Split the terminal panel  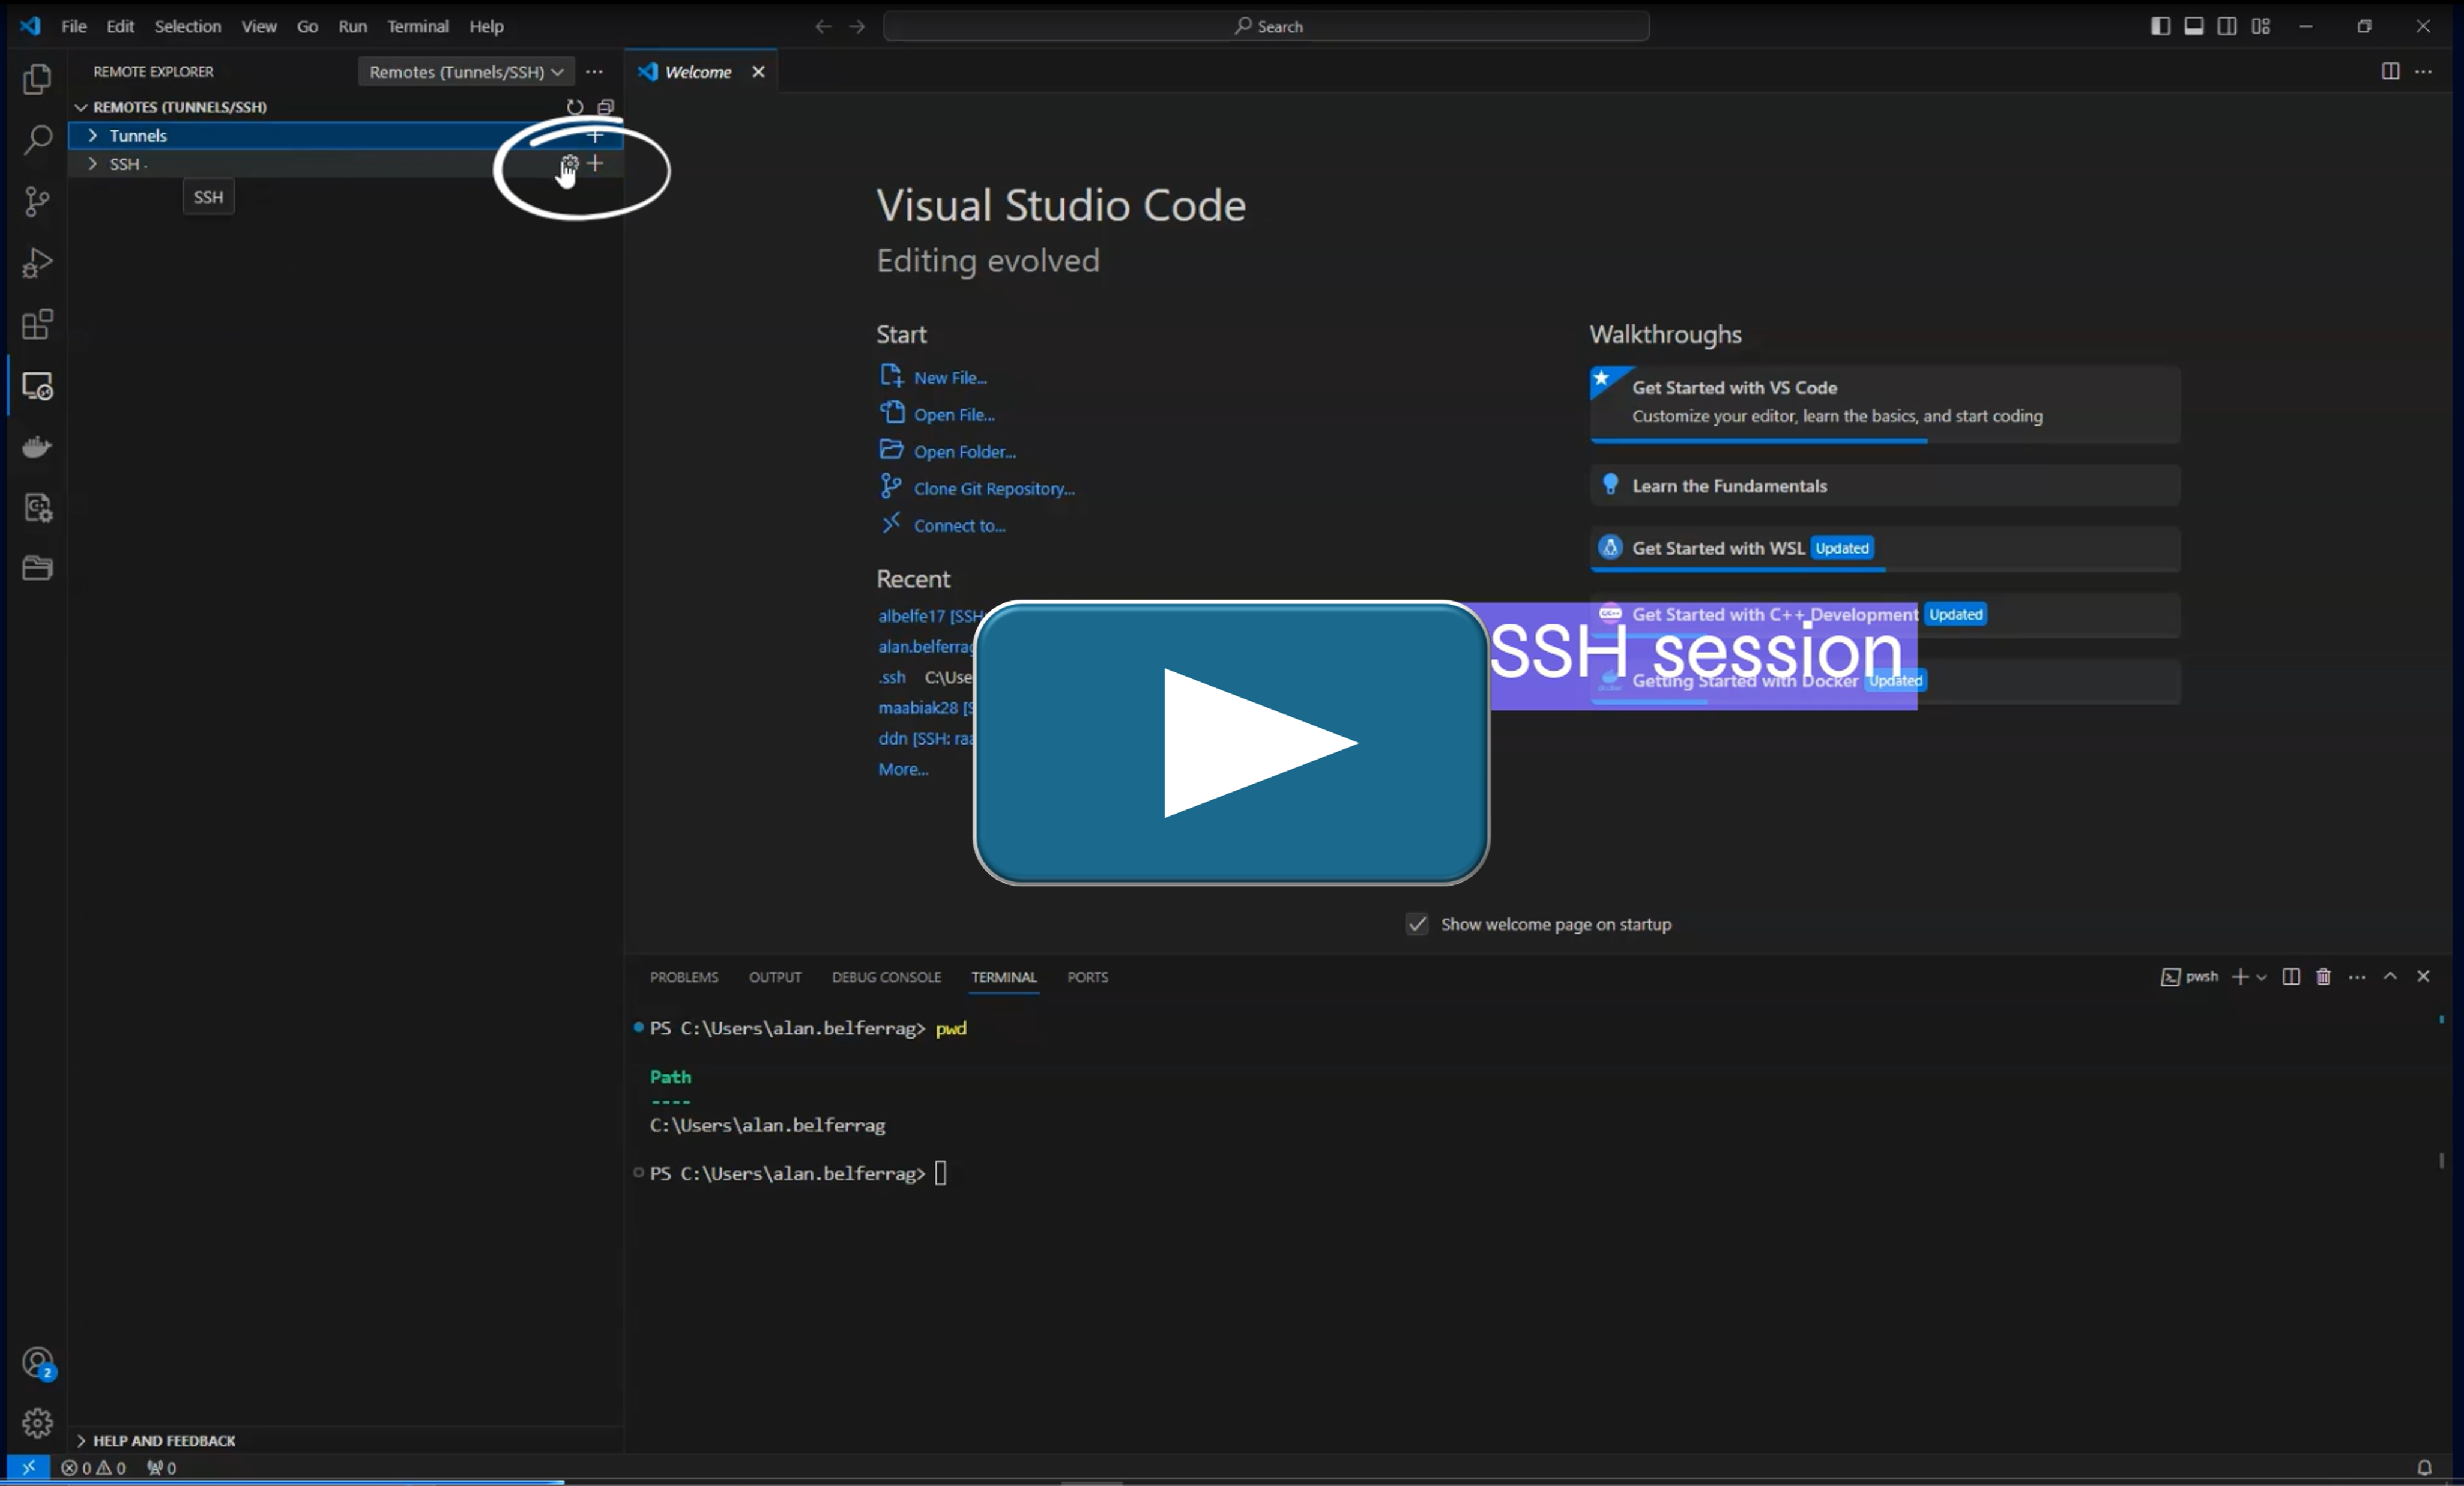(2291, 977)
